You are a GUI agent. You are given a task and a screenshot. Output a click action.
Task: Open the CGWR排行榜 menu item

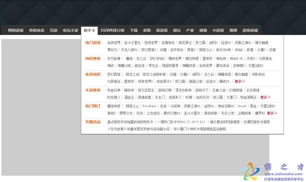[x=112, y=30]
